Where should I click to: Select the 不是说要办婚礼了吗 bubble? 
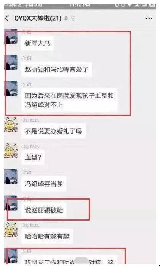click(x=53, y=131)
